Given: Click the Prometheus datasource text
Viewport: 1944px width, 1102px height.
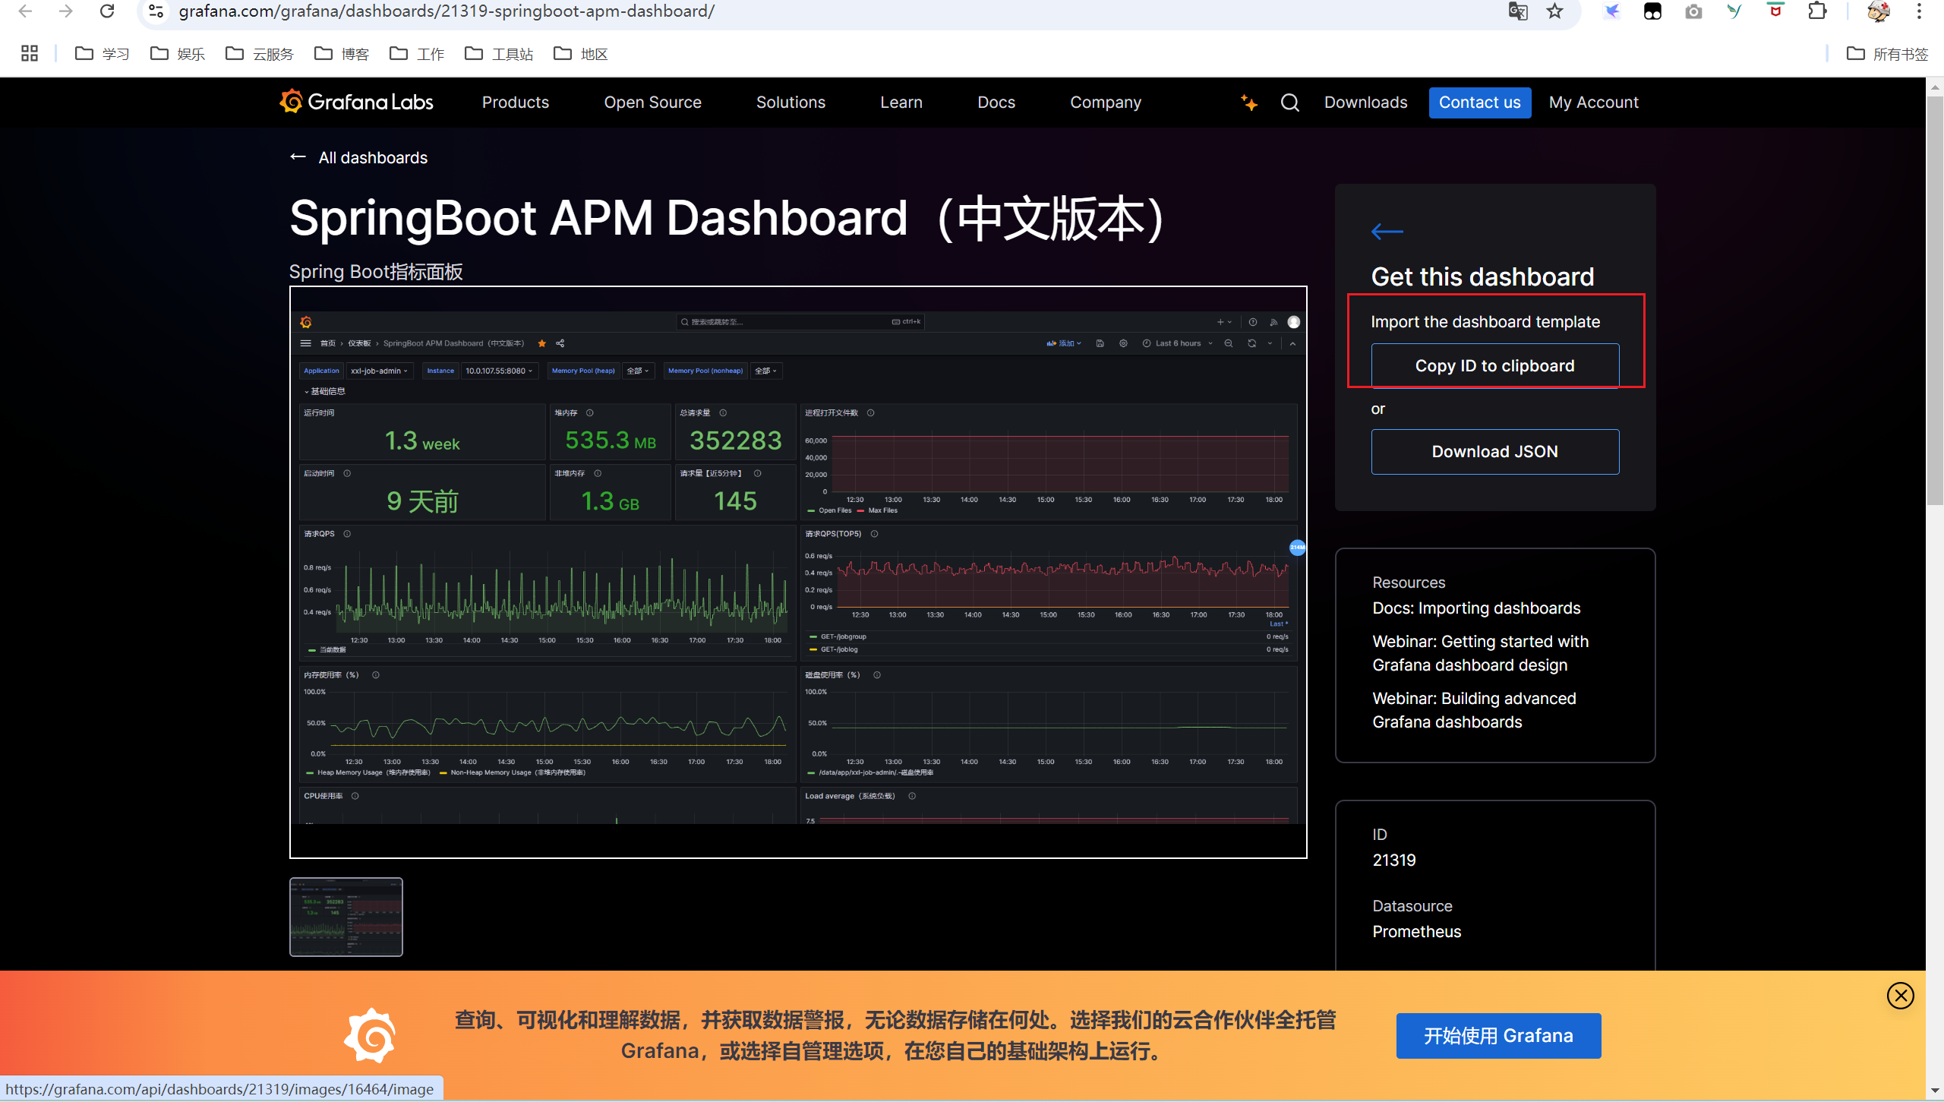Looking at the screenshot, I should click(1417, 931).
